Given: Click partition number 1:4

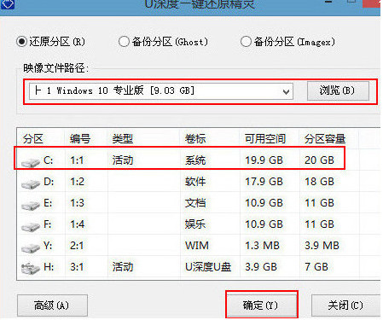Looking at the screenshot, I should point(77,224).
